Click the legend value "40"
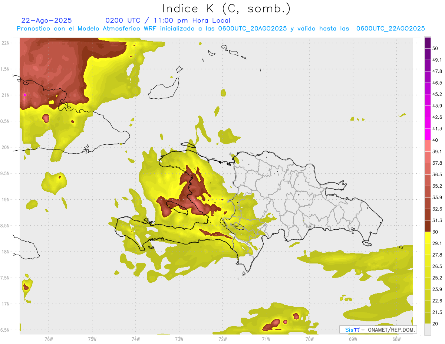 (435, 140)
